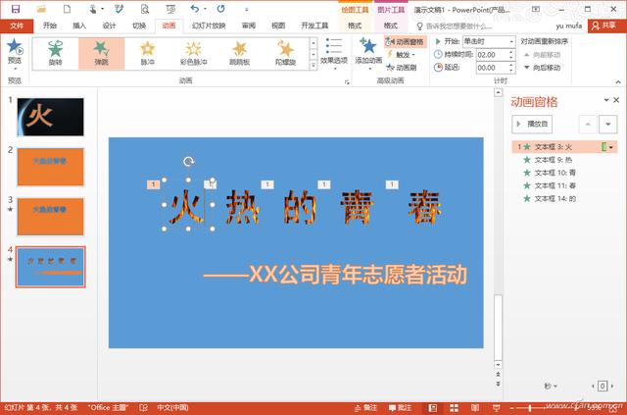The image size is (627, 415).
Task: Increase duration with up spinner
Action: [511, 52]
